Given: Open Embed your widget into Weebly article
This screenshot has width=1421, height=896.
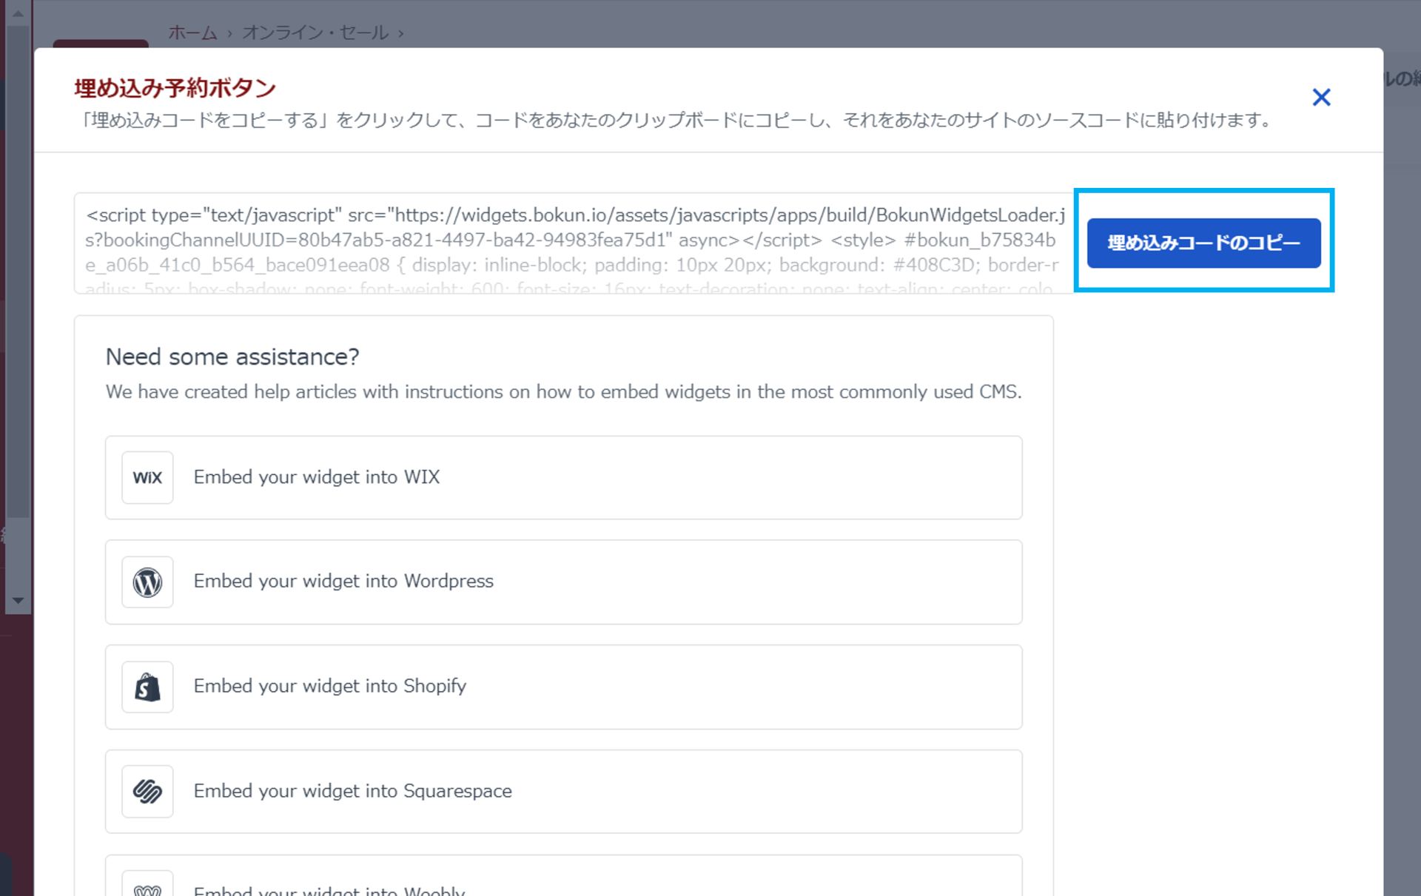Looking at the screenshot, I should 329,891.
